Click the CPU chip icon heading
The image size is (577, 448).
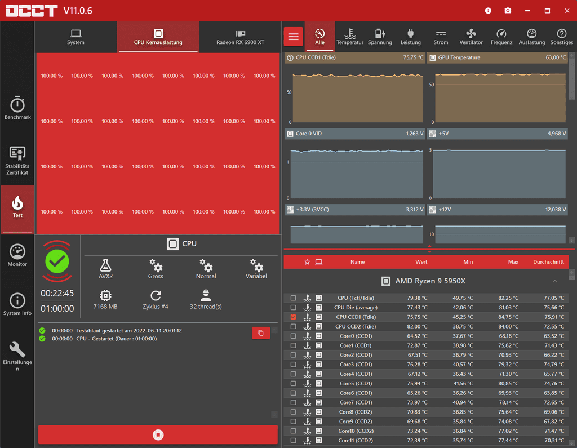coord(172,243)
